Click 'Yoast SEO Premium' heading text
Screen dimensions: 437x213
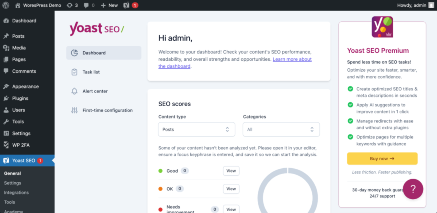pyautogui.click(x=378, y=51)
